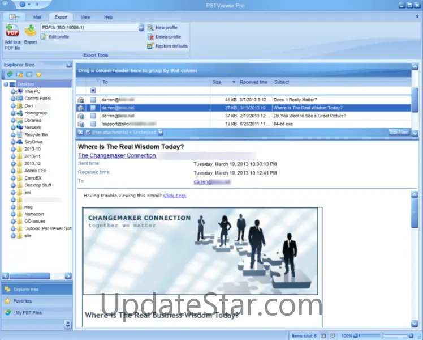Open the Help ribbon tab
The image size is (423, 340).
coord(109,17)
